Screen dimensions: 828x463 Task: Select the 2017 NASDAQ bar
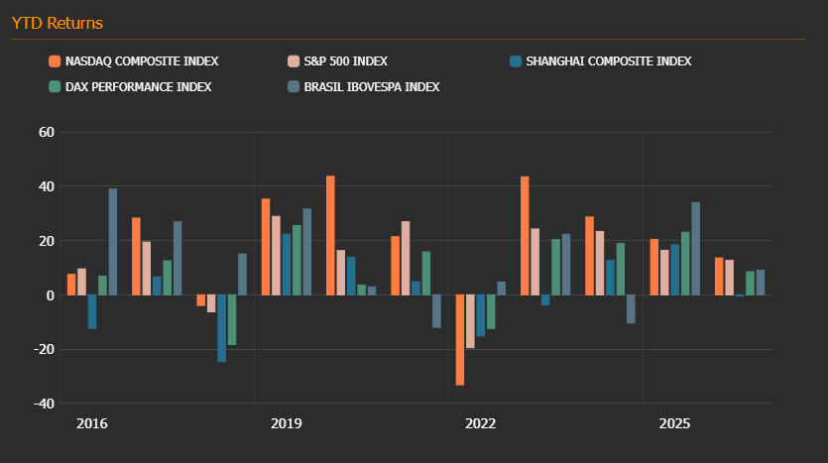tap(136, 257)
